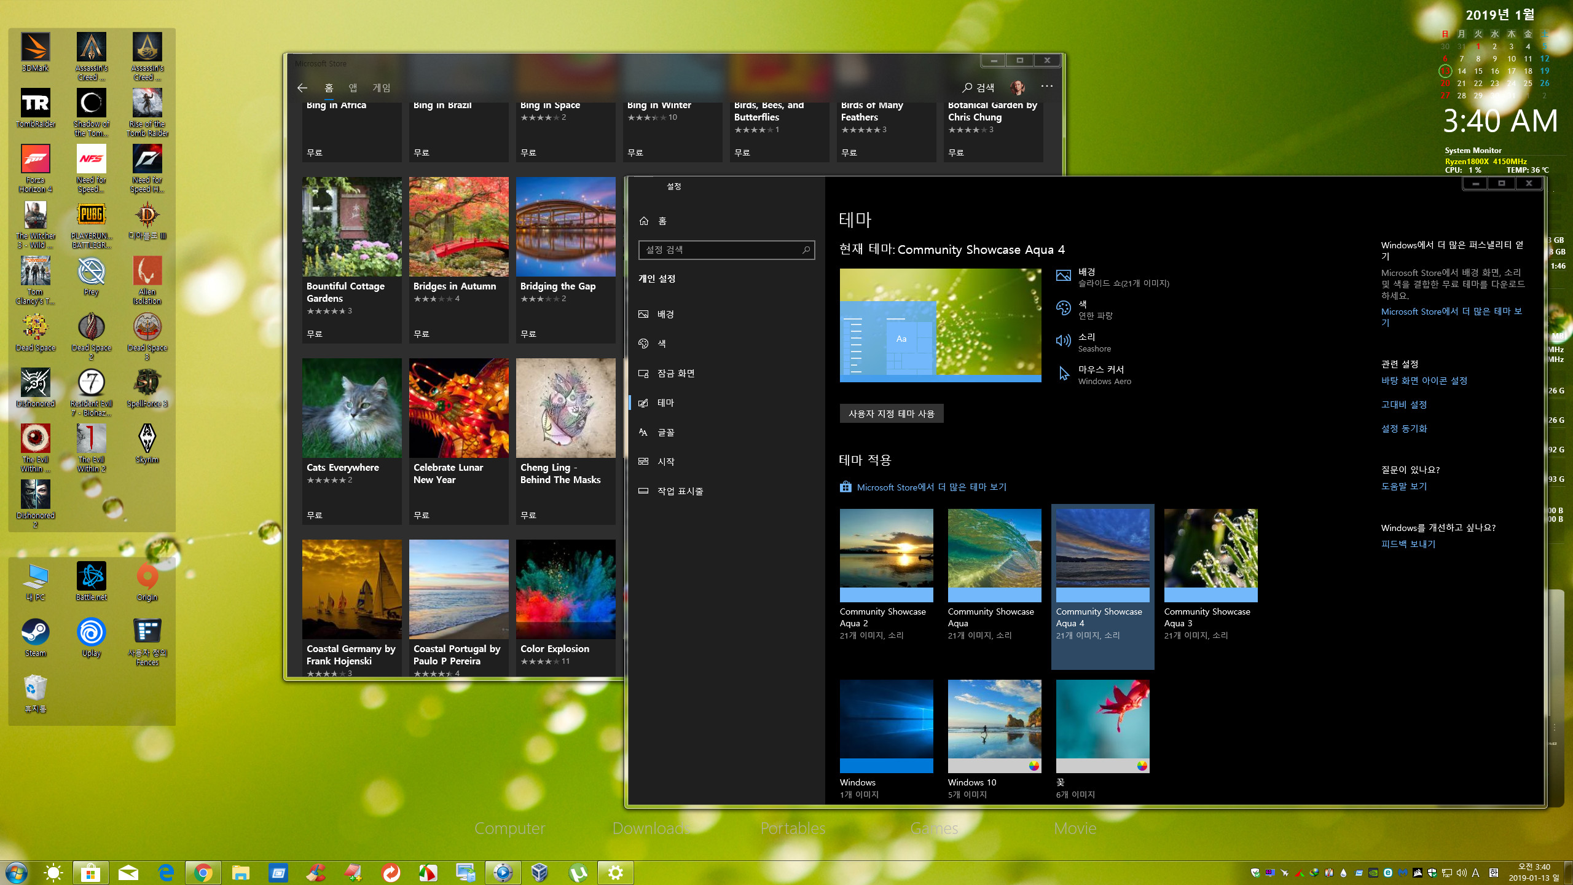Open the Games label on the desktop dock
Screen dimensions: 1573x885
tap(934, 828)
